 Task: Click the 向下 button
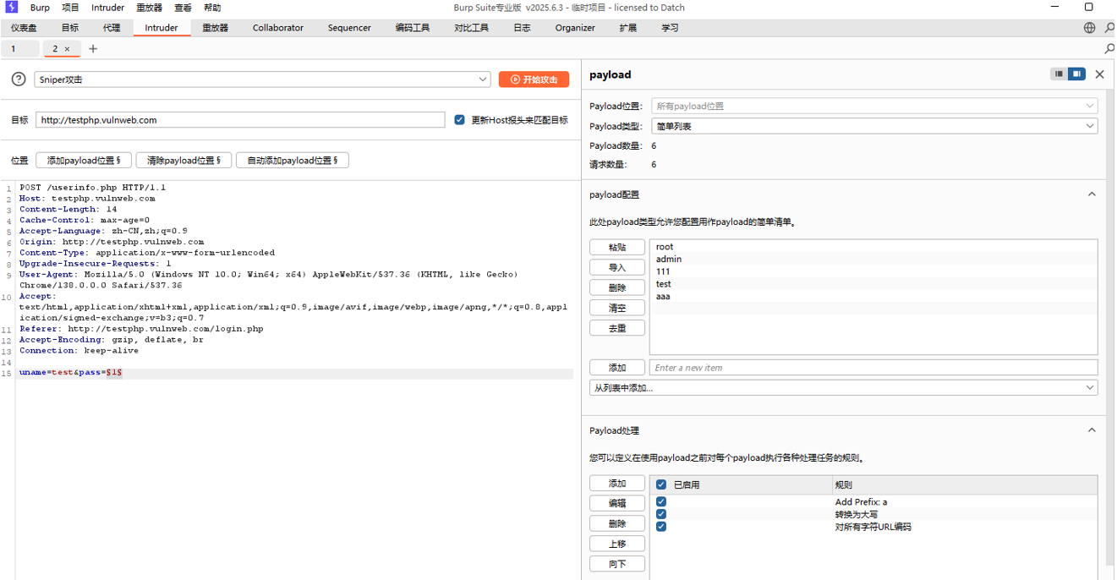coord(617,564)
